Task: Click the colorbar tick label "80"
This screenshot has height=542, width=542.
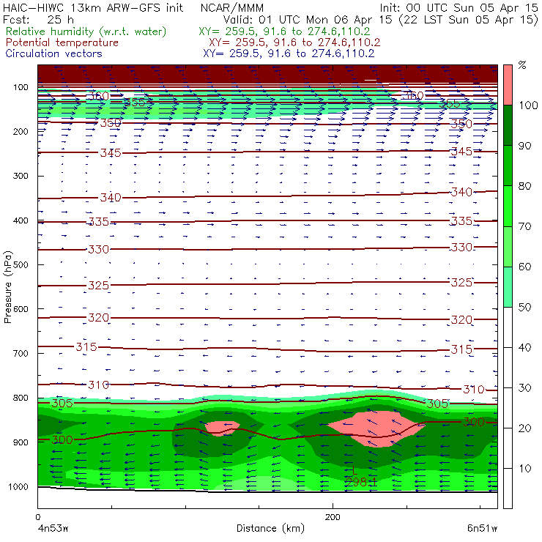Action: coord(524,186)
